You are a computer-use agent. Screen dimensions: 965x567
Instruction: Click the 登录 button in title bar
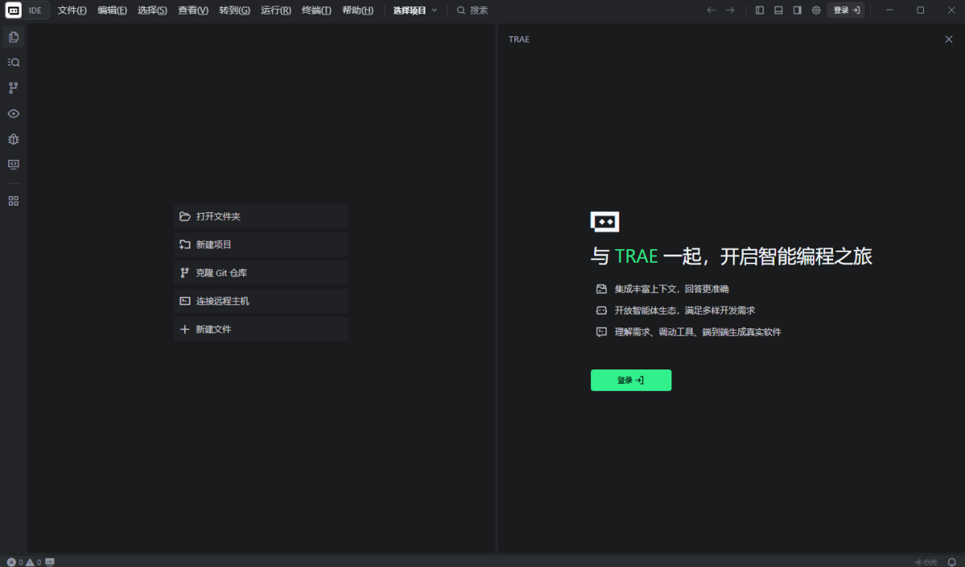(x=846, y=10)
